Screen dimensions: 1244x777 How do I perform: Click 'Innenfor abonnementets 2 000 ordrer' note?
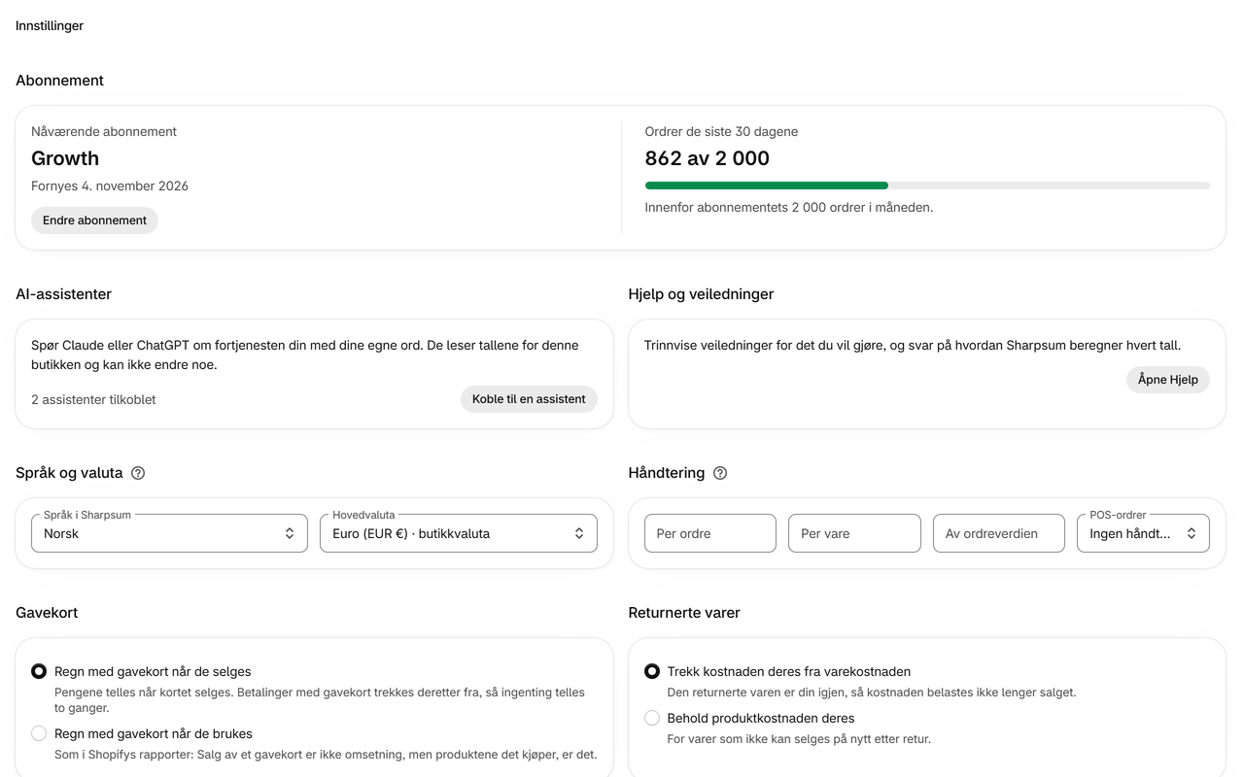pyautogui.click(x=789, y=207)
